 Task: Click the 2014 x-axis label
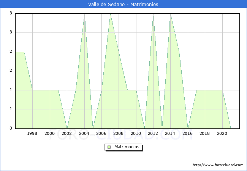click(x=170, y=133)
